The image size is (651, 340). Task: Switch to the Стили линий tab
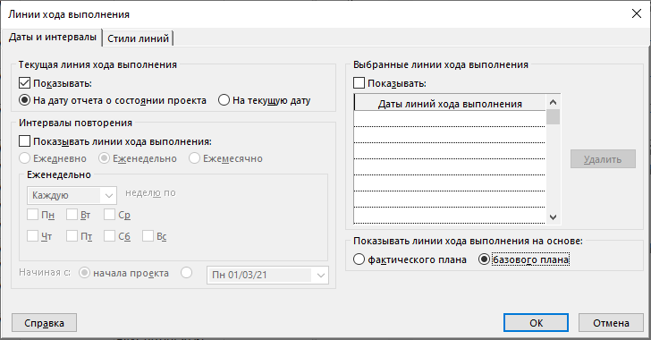pos(138,38)
